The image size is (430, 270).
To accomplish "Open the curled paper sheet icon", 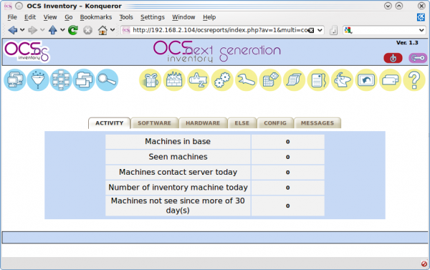I will coord(294,80).
